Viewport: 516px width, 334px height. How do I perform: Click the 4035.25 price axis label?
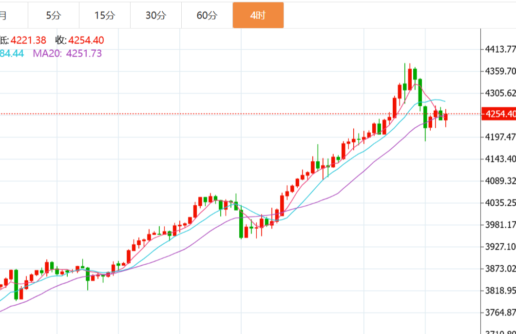pyautogui.click(x=500, y=202)
